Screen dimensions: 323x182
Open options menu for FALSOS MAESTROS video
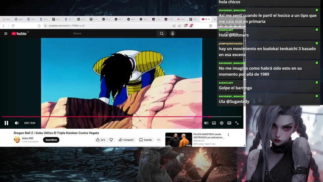coord(228,134)
